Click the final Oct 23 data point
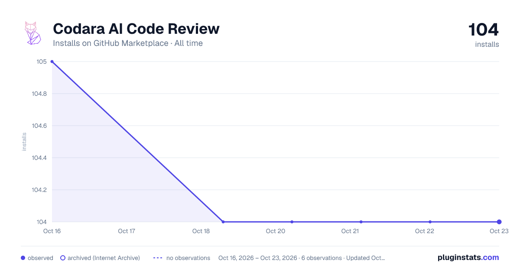Viewport: 520px width, 273px height. click(499, 222)
